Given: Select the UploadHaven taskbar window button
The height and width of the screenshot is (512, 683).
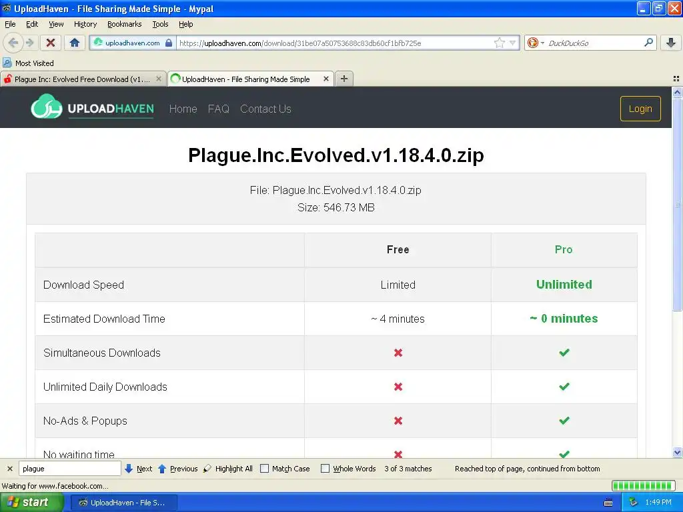Looking at the screenshot, I should 123,503.
